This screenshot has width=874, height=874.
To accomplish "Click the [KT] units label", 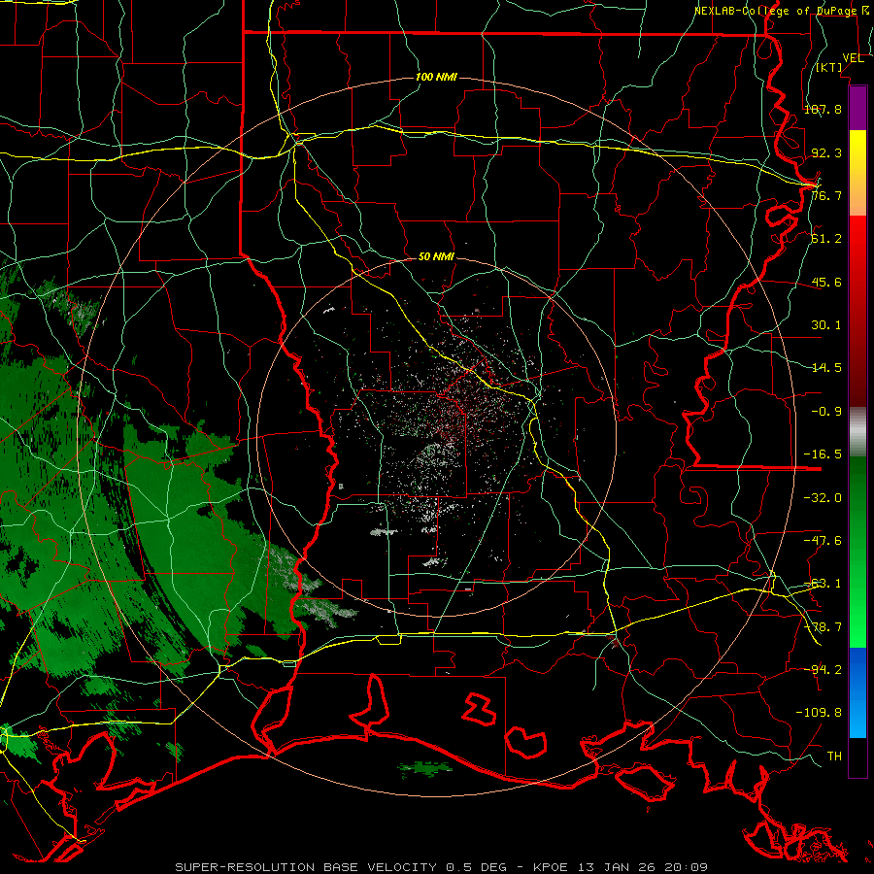I will pos(828,67).
